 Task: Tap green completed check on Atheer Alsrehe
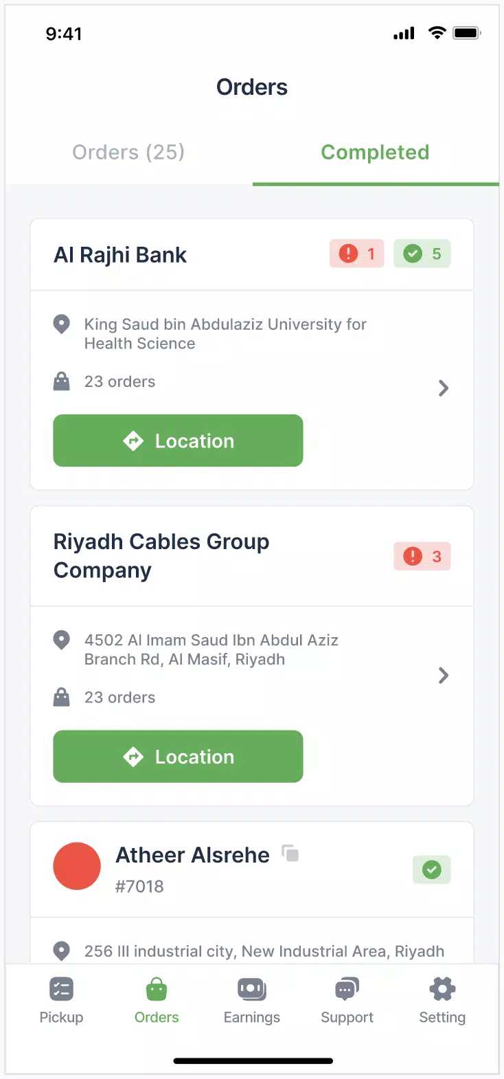pyautogui.click(x=431, y=869)
